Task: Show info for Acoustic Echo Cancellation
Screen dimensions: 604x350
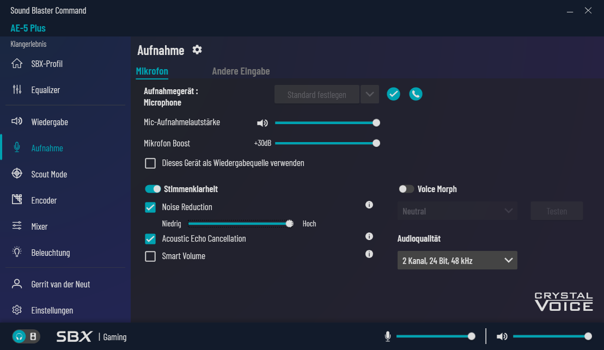Action: pos(369,236)
